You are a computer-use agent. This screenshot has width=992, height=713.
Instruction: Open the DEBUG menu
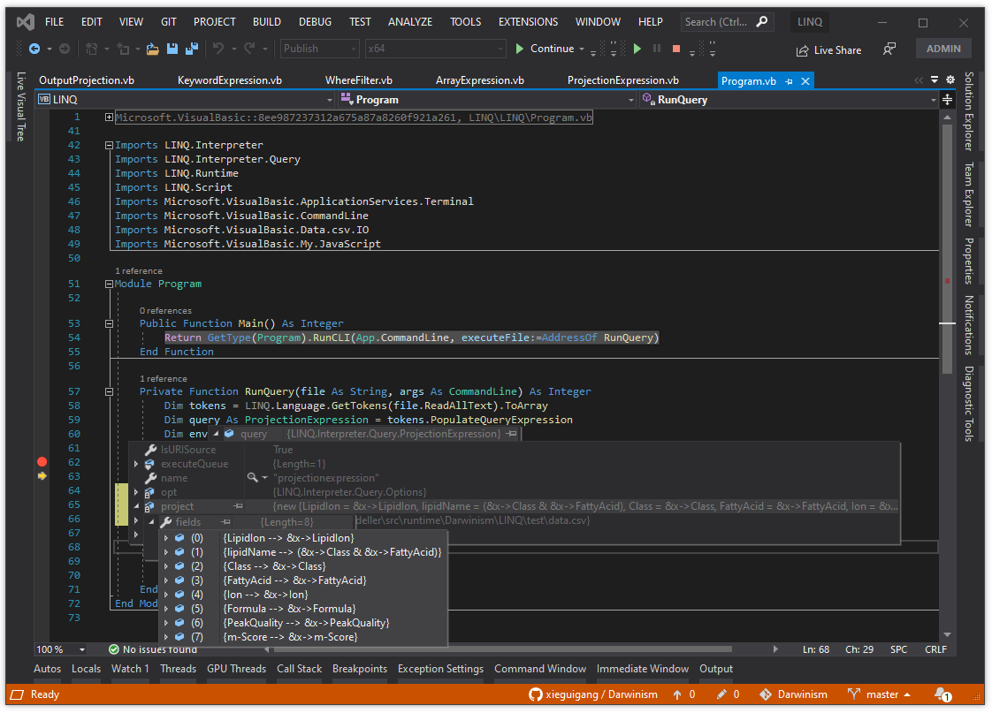pos(316,21)
